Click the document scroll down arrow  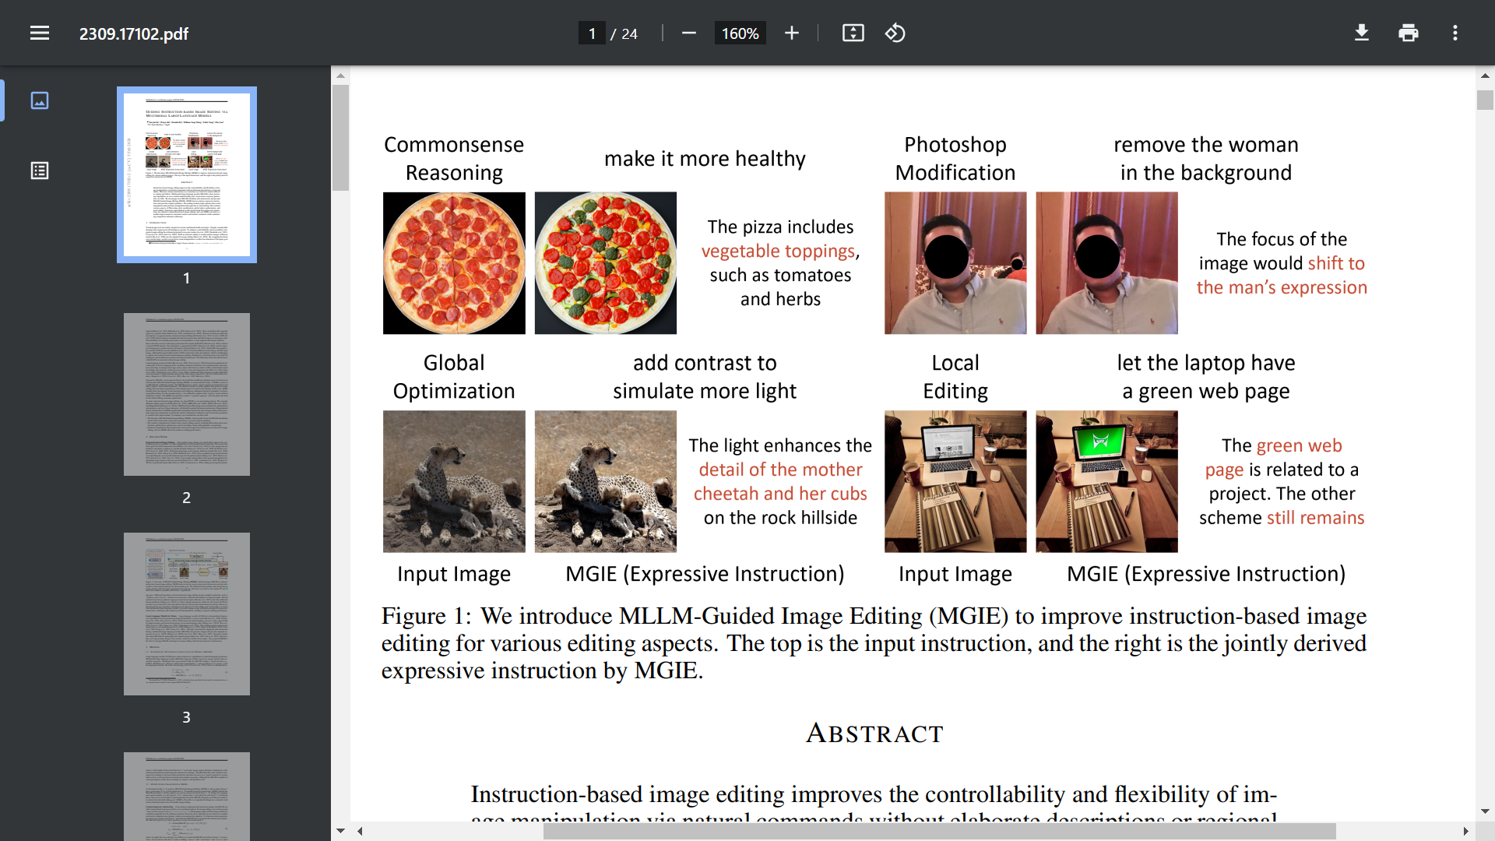(x=1485, y=811)
